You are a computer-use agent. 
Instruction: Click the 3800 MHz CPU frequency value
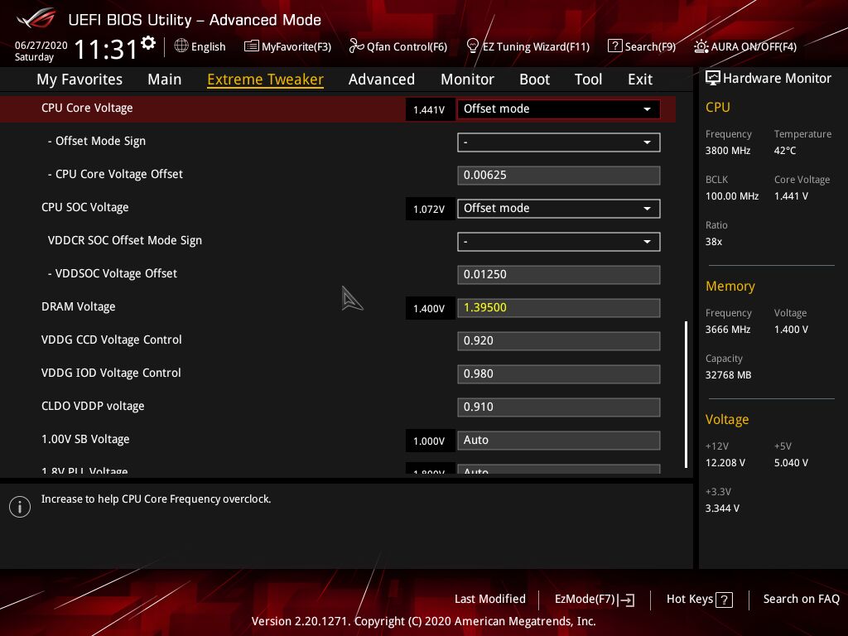pyautogui.click(x=728, y=151)
